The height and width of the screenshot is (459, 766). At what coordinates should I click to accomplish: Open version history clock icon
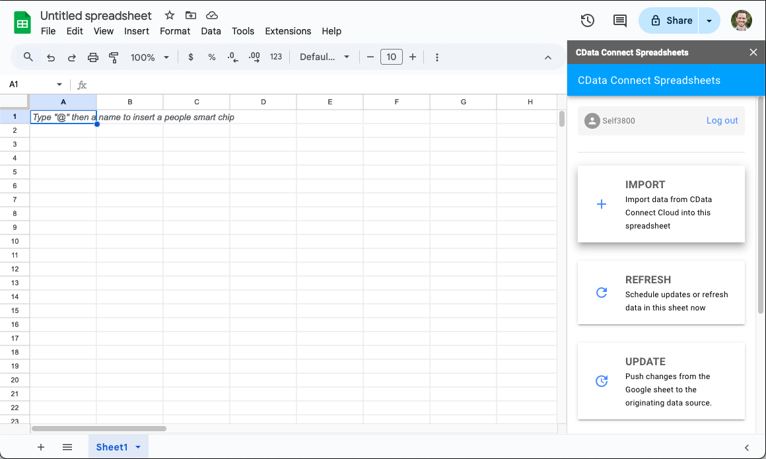point(587,20)
